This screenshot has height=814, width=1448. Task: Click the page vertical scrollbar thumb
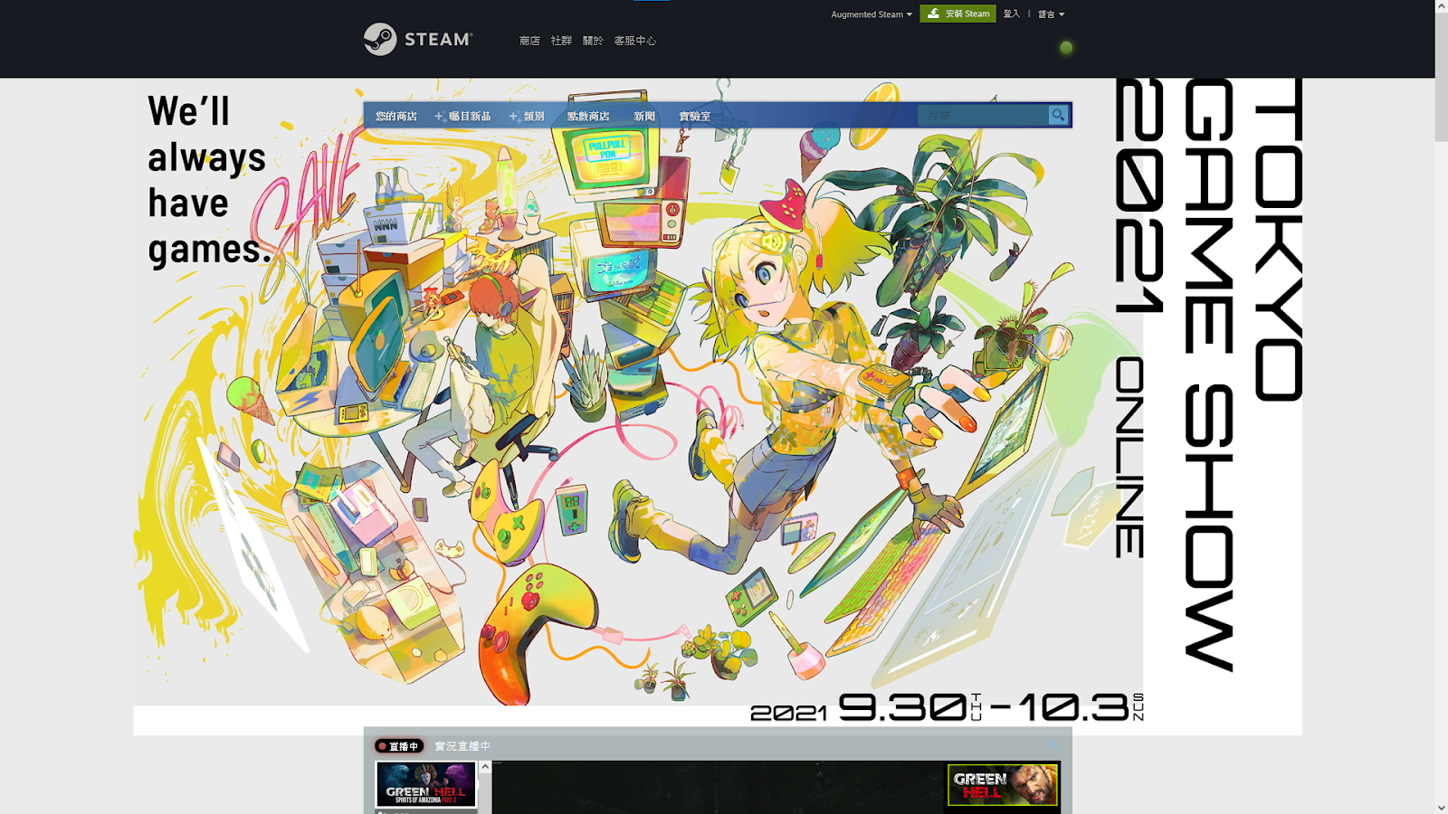pyautogui.click(x=1441, y=77)
